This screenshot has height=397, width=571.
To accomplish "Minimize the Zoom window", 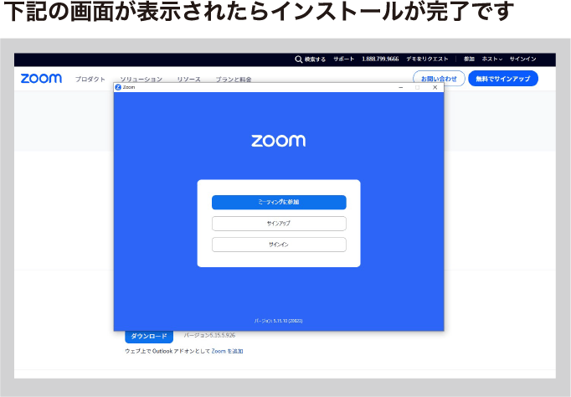I will pos(401,87).
